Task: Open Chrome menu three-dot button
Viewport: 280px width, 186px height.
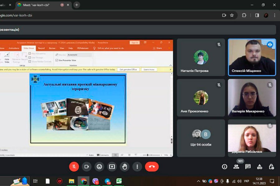Action: pos(274,15)
